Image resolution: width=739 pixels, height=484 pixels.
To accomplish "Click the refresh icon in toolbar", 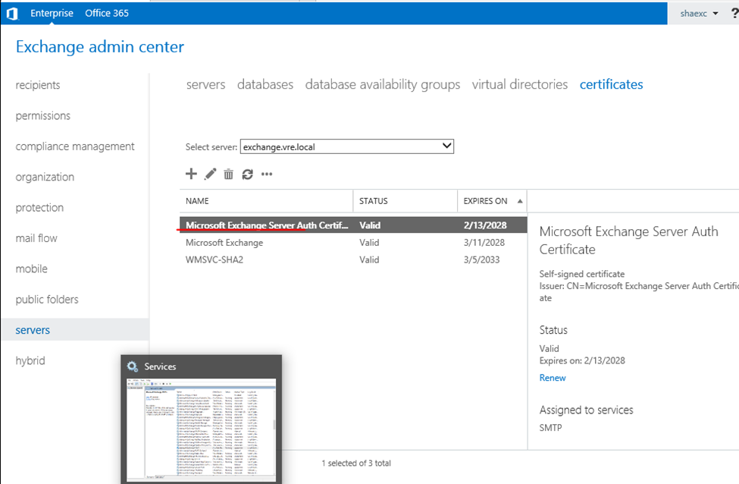I will 247,174.
